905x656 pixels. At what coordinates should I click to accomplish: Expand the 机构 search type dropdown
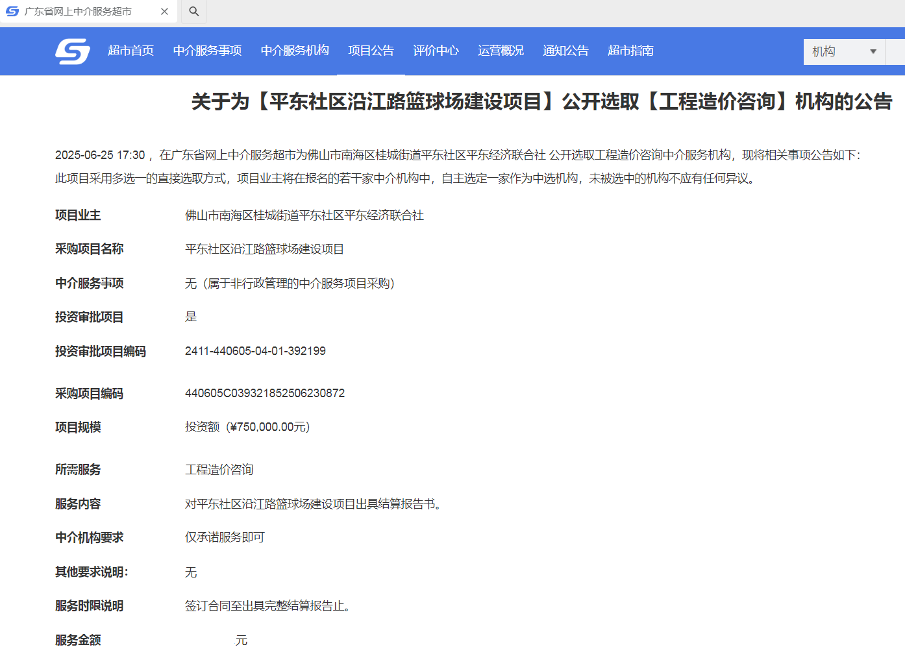click(x=843, y=52)
